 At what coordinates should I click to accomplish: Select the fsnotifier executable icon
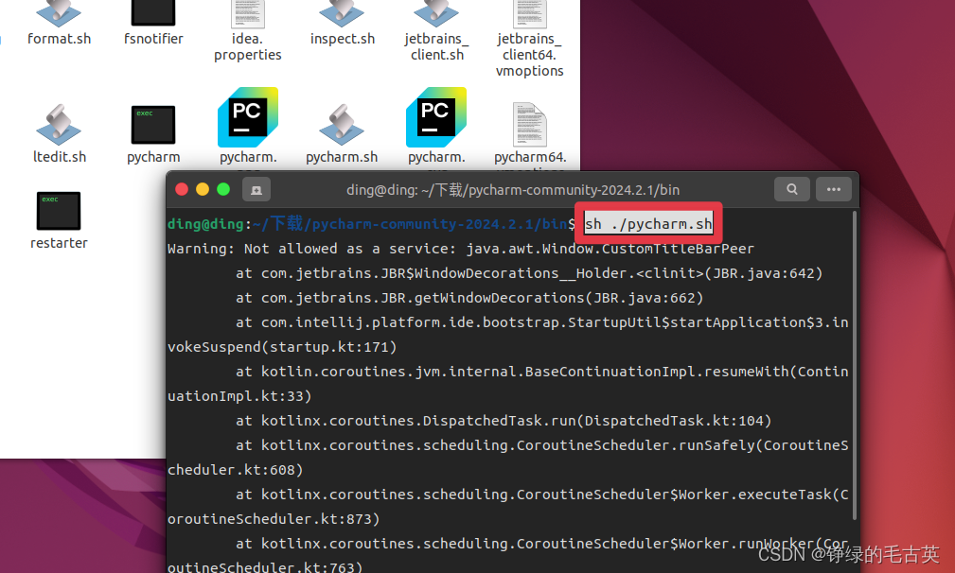click(153, 13)
